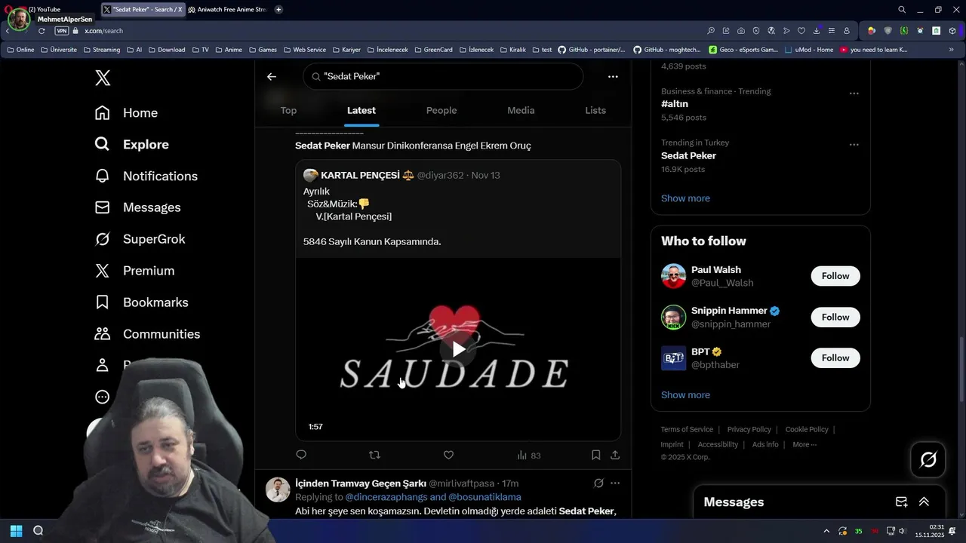Screen dimensions: 966x543
Task: Show hidden bookmarks overflow chevron
Action: click(x=951, y=50)
